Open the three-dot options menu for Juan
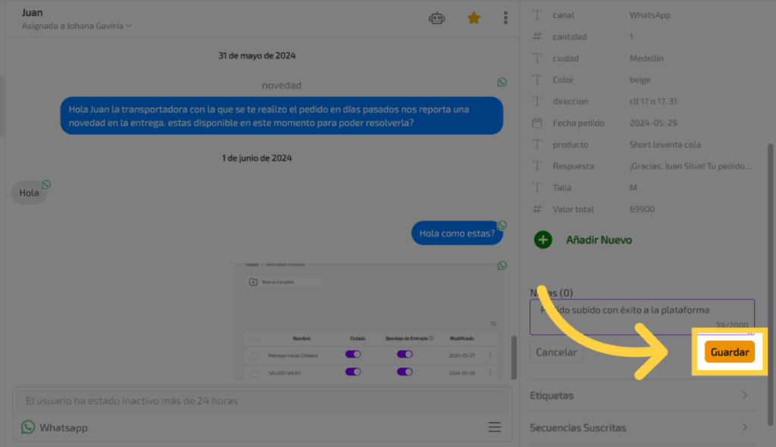The width and height of the screenshot is (776, 447). 506,18
